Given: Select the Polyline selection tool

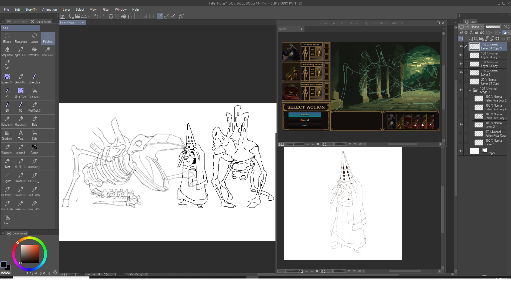Looking at the screenshot, I should pos(48,38).
